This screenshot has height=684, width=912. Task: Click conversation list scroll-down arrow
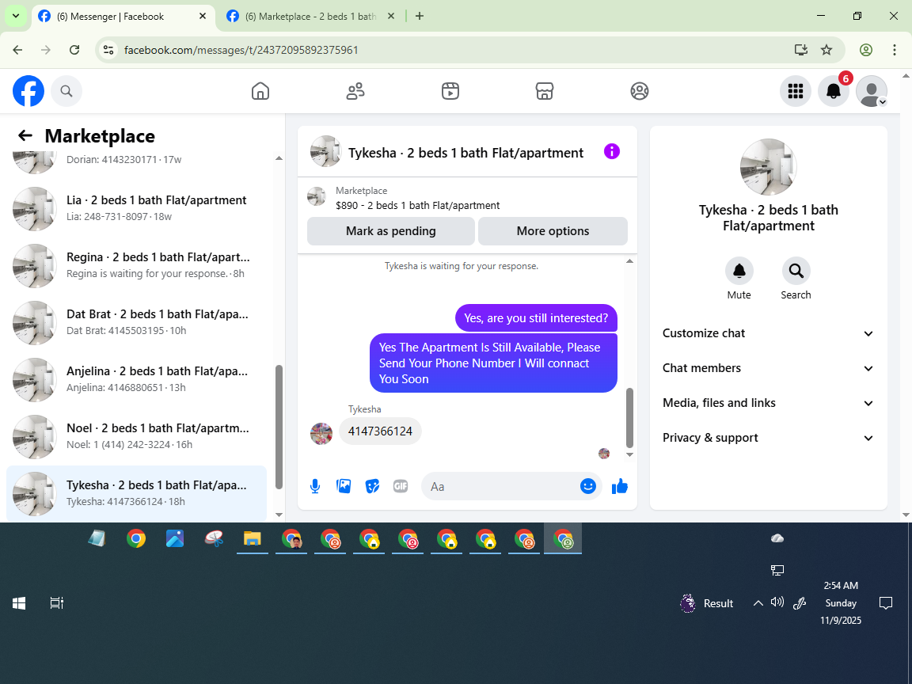[x=279, y=515]
